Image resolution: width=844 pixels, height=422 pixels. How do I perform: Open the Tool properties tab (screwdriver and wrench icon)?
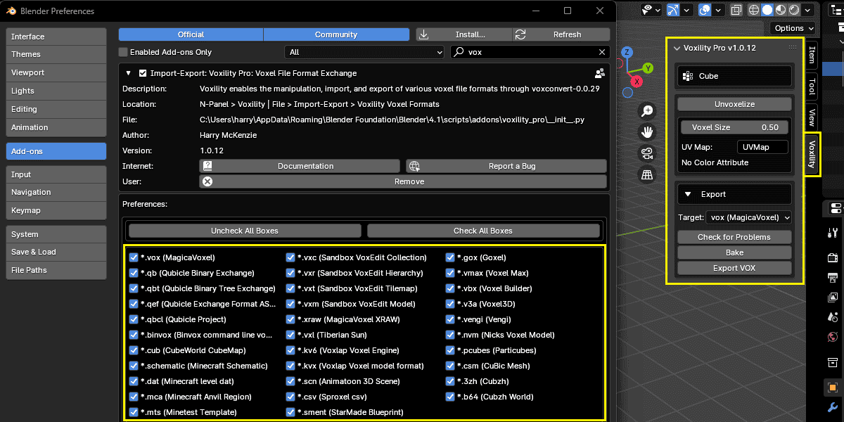coord(833,233)
